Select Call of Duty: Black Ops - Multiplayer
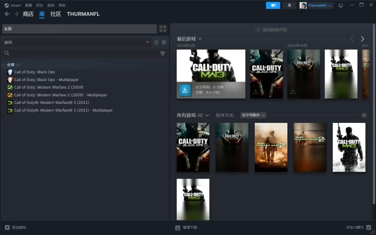 [46, 80]
